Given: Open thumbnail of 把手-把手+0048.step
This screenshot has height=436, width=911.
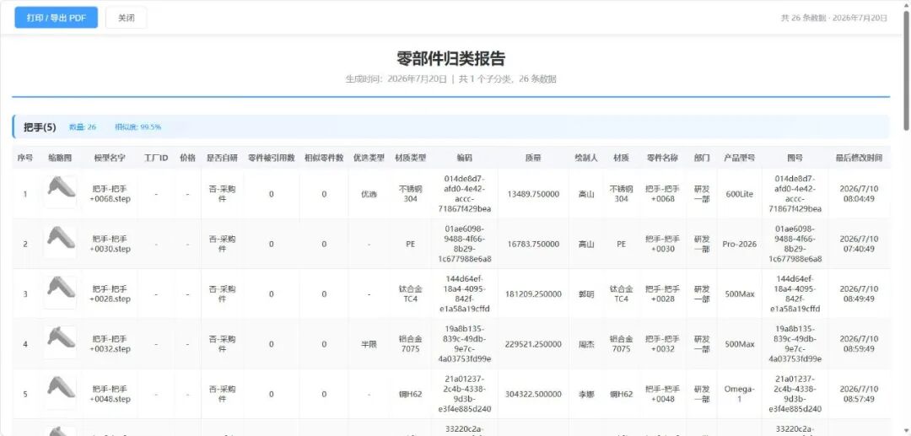Looking at the screenshot, I should pyautogui.click(x=61, y=392).
